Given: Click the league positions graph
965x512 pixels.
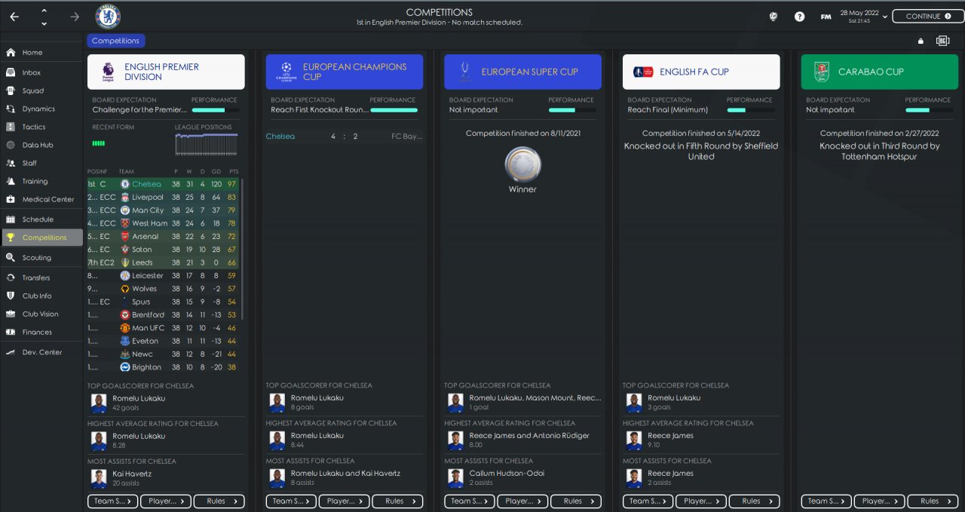Looking at the screenshot, I should click(206, 144).
